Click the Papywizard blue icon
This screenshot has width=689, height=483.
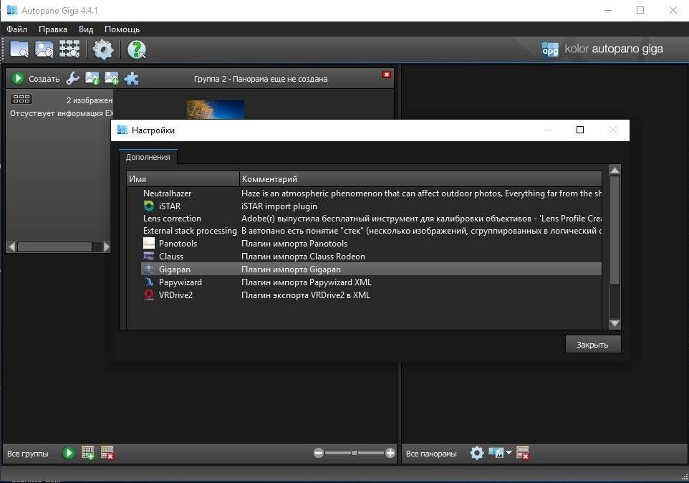(x=149, y=282)
